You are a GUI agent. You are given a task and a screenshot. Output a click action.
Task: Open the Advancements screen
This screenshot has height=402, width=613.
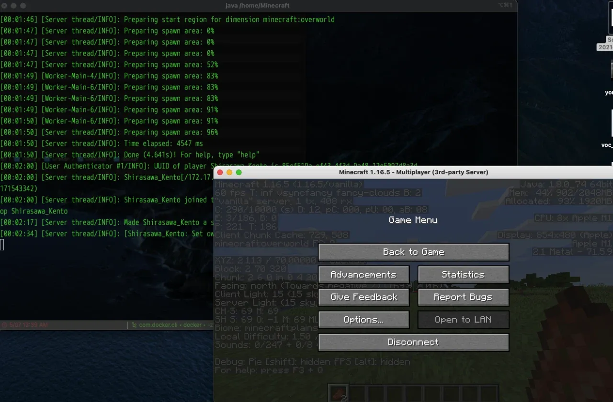[x=363, y=275]
